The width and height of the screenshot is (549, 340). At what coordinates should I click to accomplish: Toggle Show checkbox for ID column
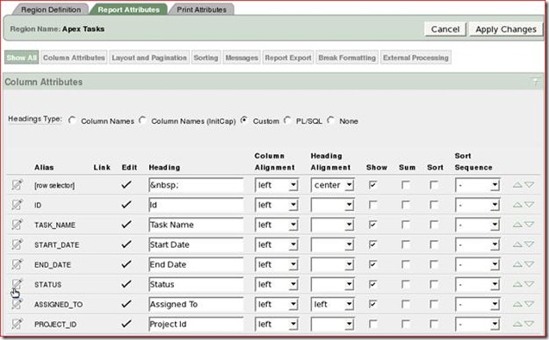(x=373, y=204)
